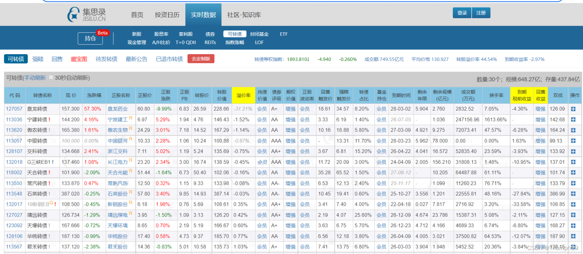The image size is (583, 254).
Task: Open the 常熟汽饰 stock link
Action: pyautogui.click(x=118, y=183)
